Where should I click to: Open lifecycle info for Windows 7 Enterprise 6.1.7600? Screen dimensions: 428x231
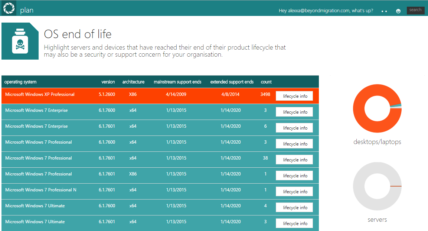294,112
